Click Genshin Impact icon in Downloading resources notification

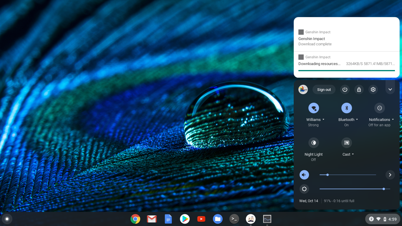tap(301, 57)
